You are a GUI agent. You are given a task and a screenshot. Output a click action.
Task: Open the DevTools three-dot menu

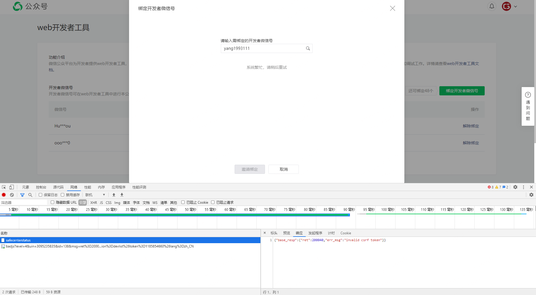coord(523,187)
